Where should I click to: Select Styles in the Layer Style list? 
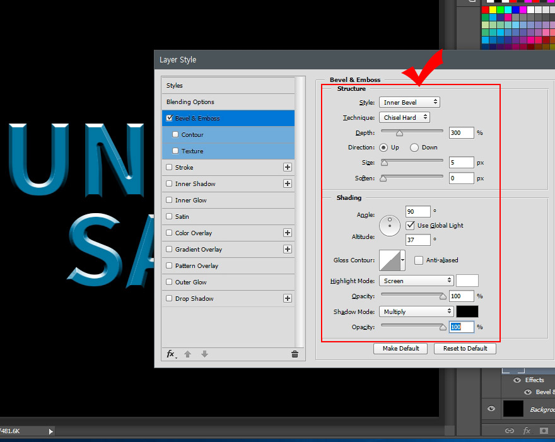click(228, 85)
